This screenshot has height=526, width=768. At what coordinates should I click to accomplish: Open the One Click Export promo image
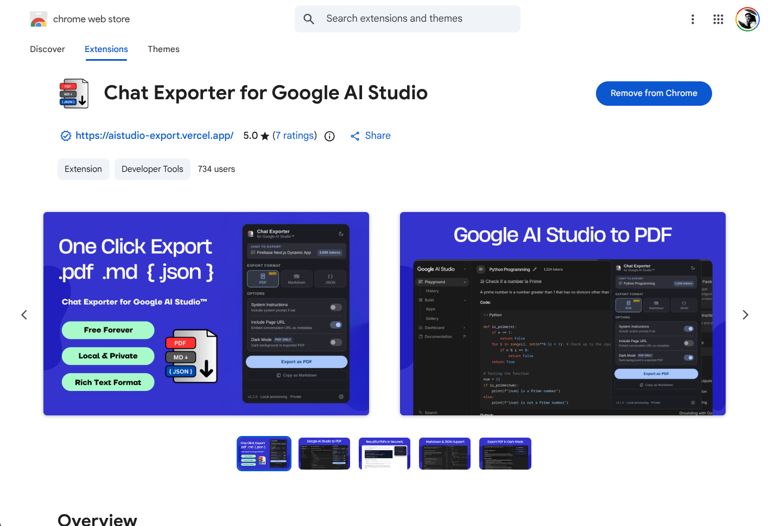206,313
